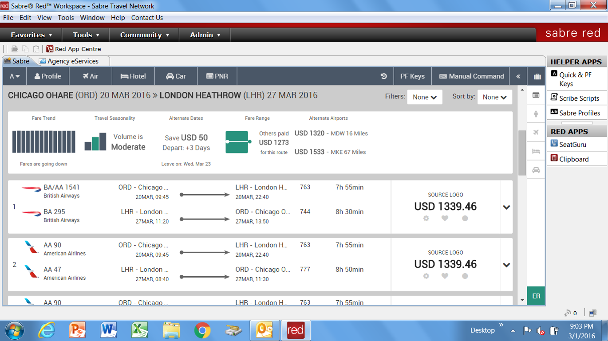This screenshot has width=608, height=341.
Task: Click the Fare Trend bar chart
Action: click(x=43, y=141)
